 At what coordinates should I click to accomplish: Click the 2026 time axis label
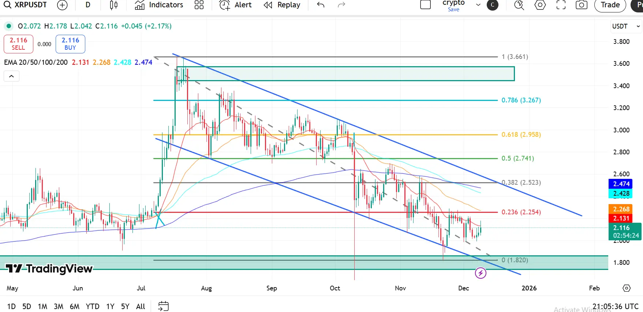coord(529,288)
